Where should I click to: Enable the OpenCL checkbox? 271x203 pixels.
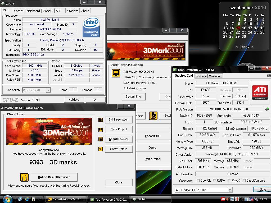coord(198,180)
